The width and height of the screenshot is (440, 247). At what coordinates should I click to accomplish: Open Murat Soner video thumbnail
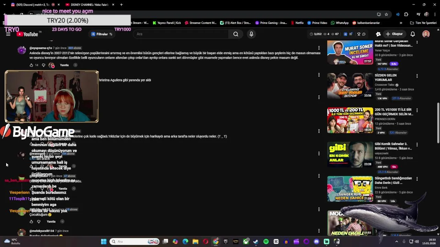pyautogui.click(x=350, y=52)
